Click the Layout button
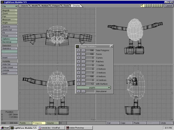Screen dimensions: 174x130 pos(169,6)
